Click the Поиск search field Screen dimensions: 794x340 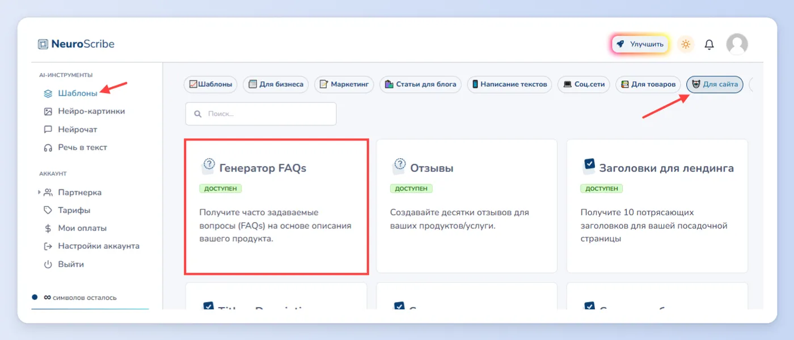pyautogui.click(x=261, y=114)
